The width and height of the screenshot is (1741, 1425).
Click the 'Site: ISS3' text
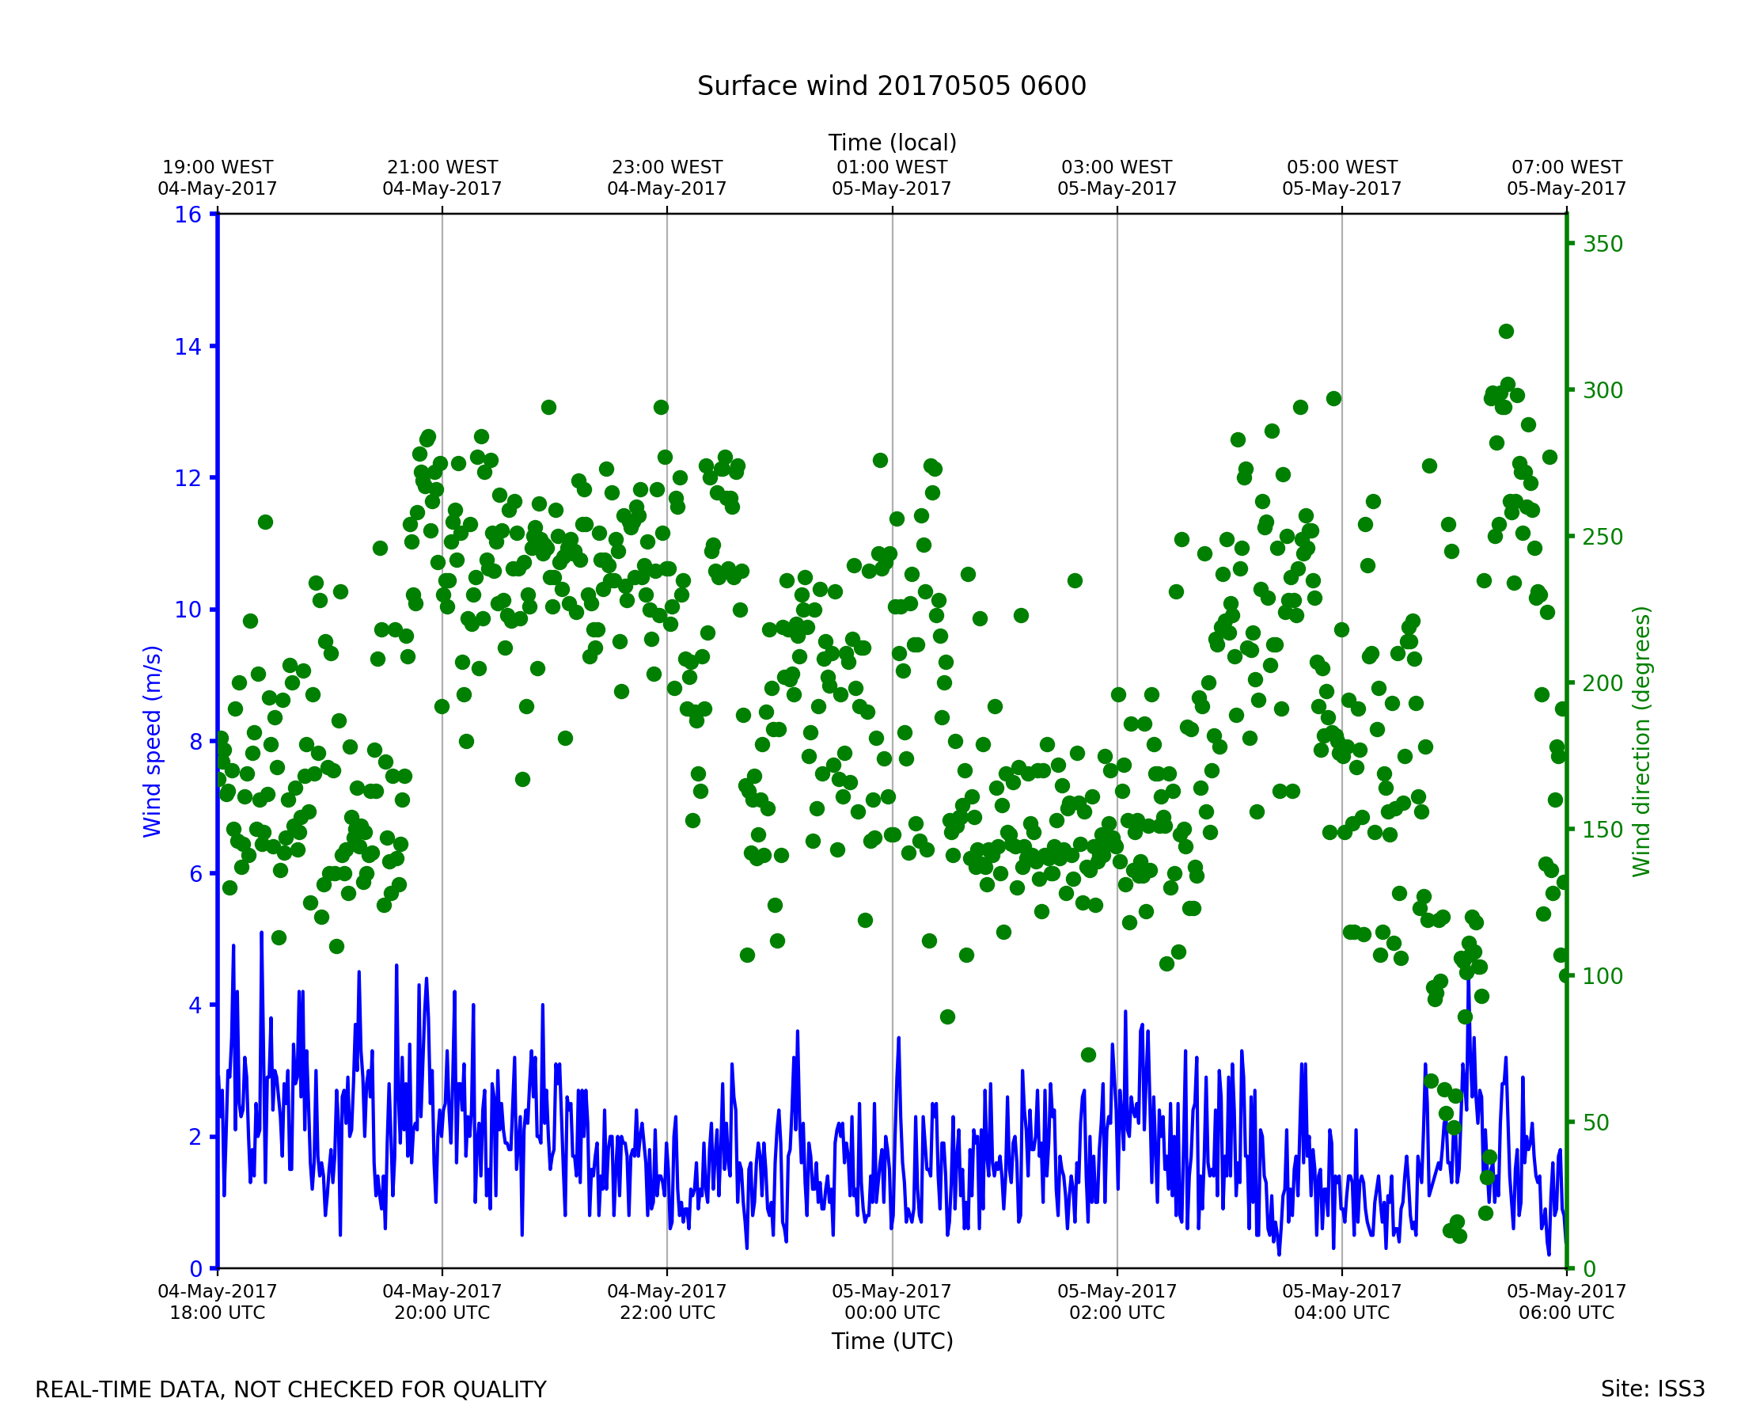pyautogui.click(x=1652, y=1389)
